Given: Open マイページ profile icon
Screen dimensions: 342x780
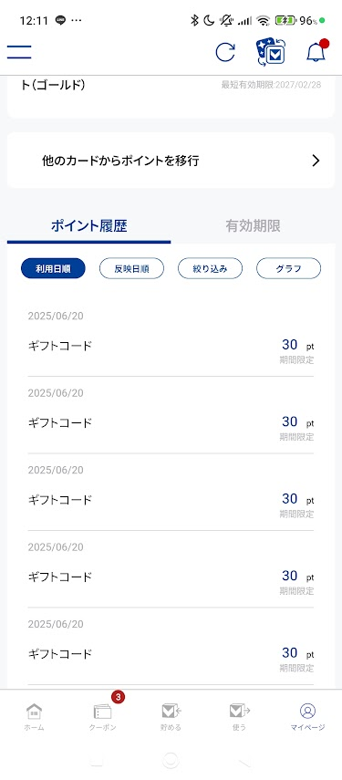Looking at the screenshot, I should pyautogui.click(x=307, y=717).
